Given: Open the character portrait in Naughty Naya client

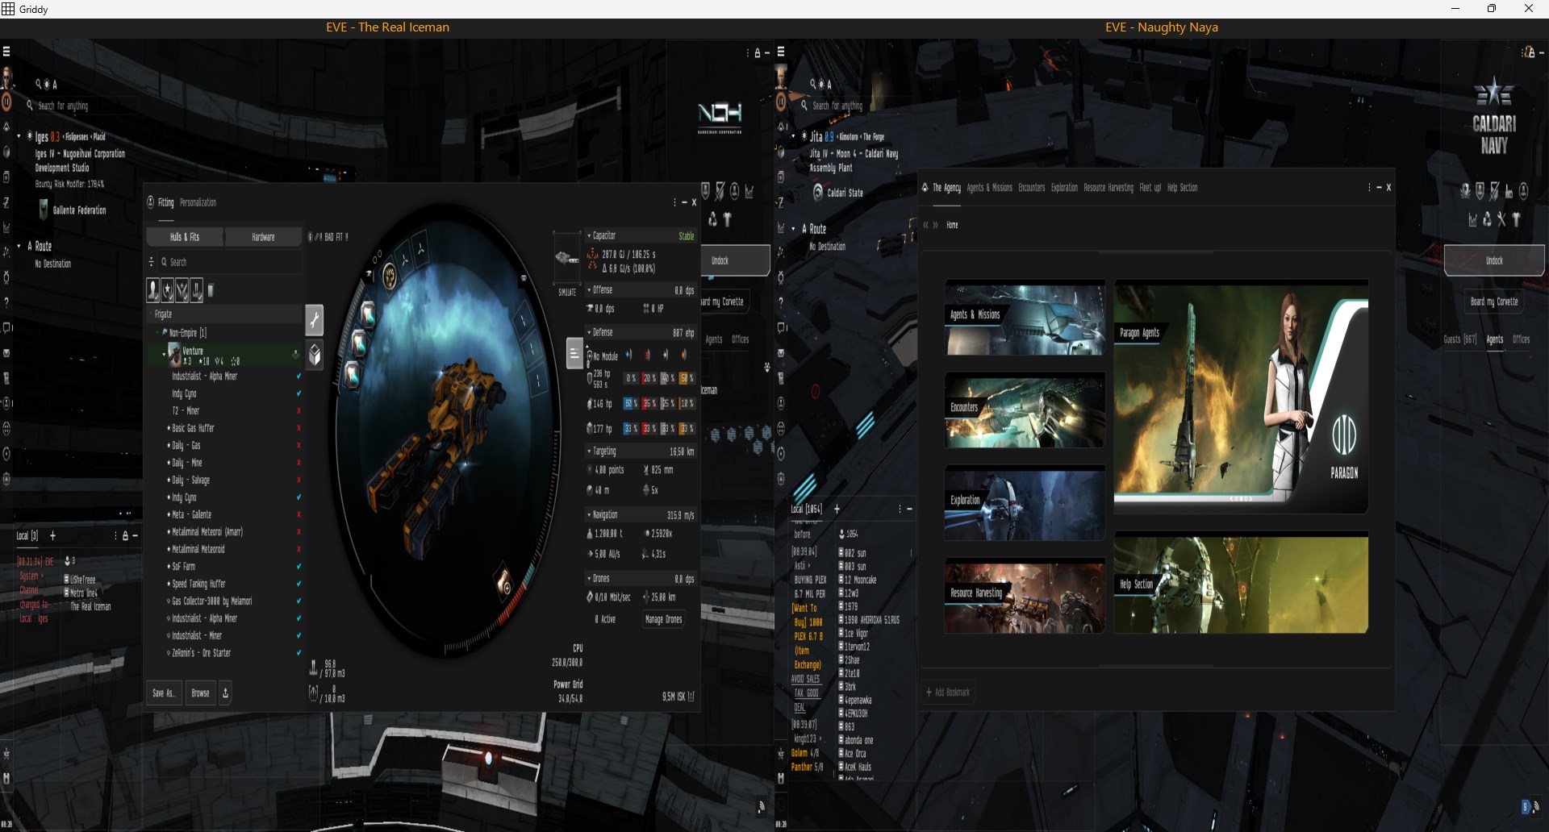Looking at the screenshot, I should click(x=782, y=77).
